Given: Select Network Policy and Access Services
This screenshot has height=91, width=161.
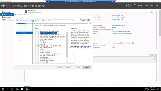Looking at the screenshot, I should pyautogui.click(x=49, y=54).
